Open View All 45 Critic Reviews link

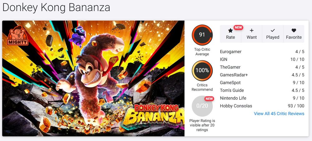(279, 114)
